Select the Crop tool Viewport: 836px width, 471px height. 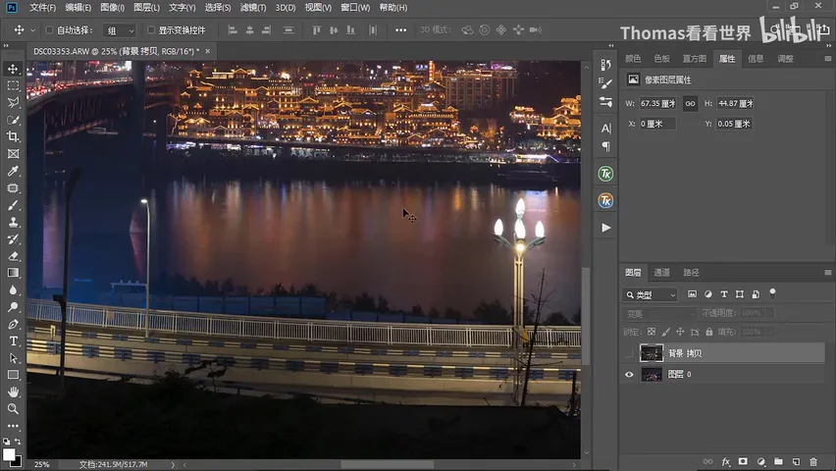coord(14,136)
